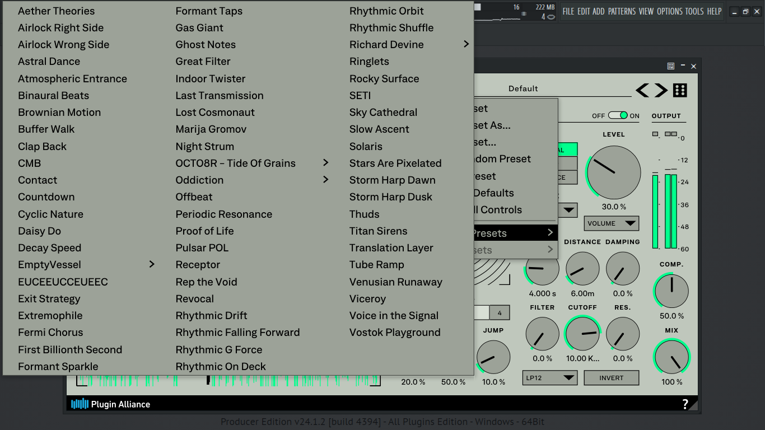
Task: Open the preset browser grid icon
Action: 680,90
